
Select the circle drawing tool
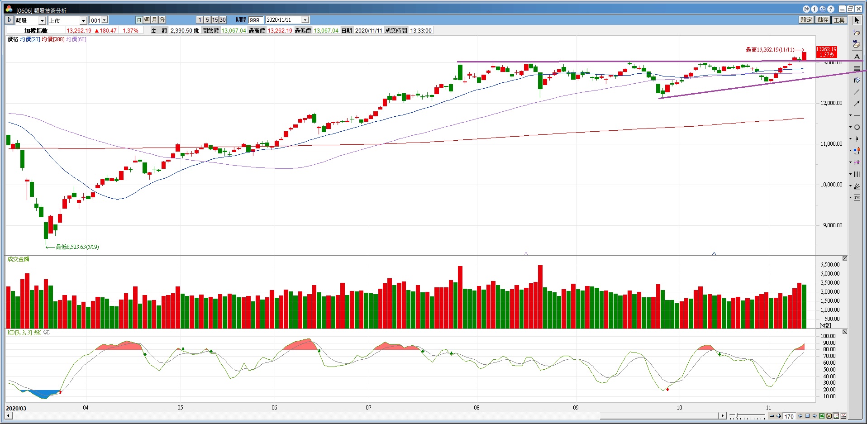[857, 127]
